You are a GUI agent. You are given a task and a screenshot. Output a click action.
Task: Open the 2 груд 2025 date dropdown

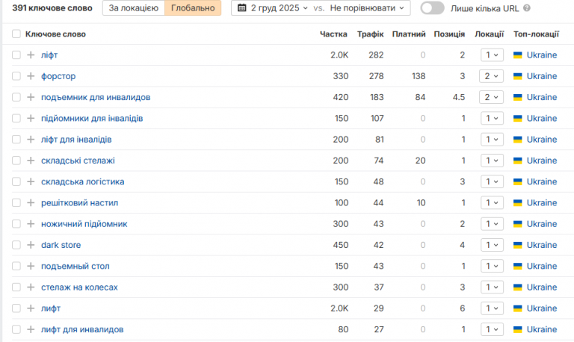279,8
